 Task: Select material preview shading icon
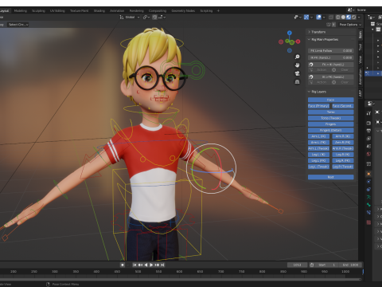click(349, 18)
